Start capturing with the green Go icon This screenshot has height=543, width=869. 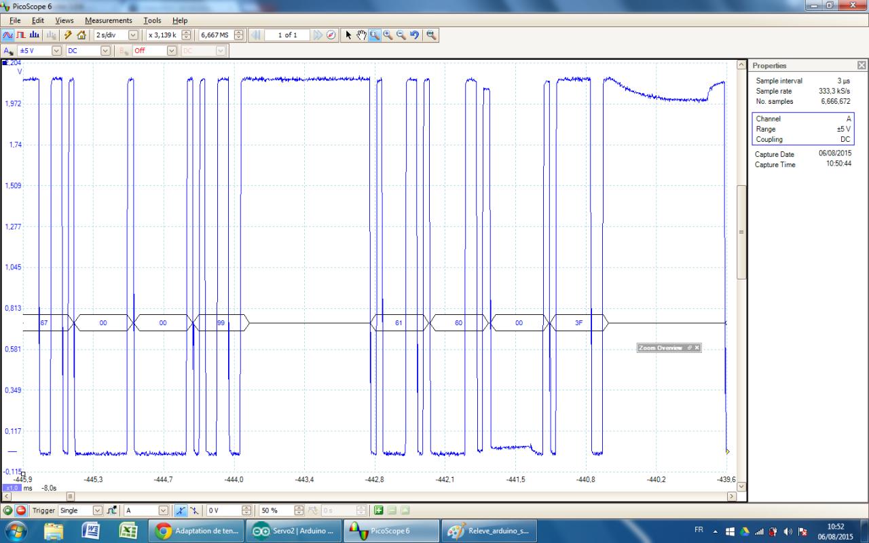8,510
